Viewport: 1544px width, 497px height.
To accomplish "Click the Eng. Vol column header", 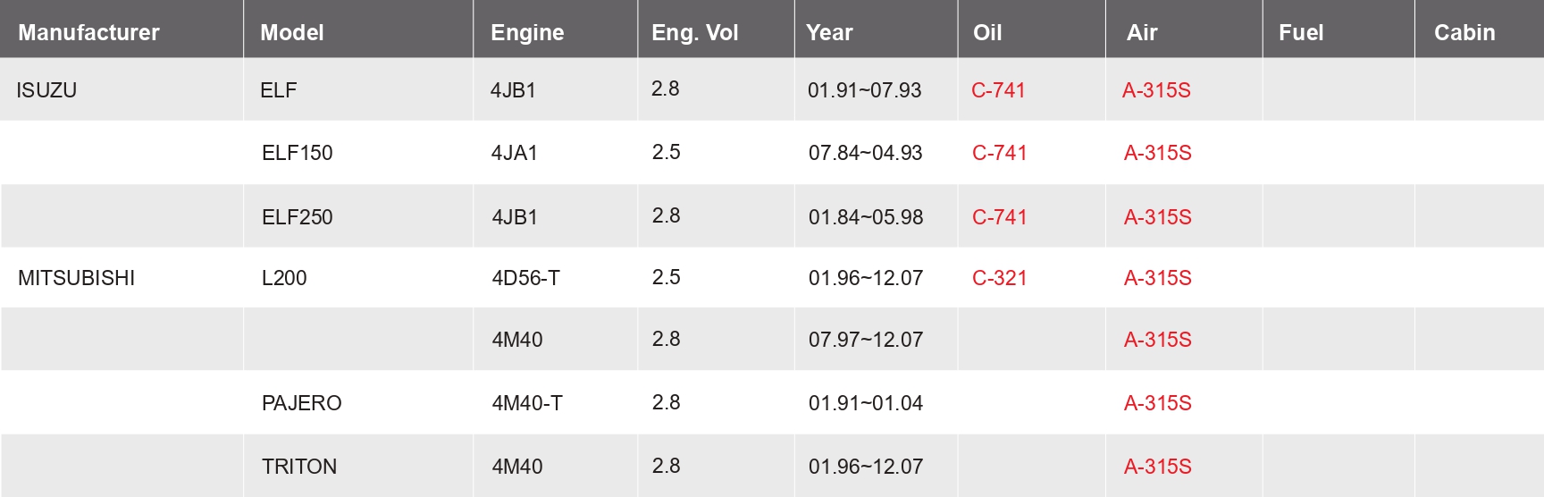I will pos(694,33).
